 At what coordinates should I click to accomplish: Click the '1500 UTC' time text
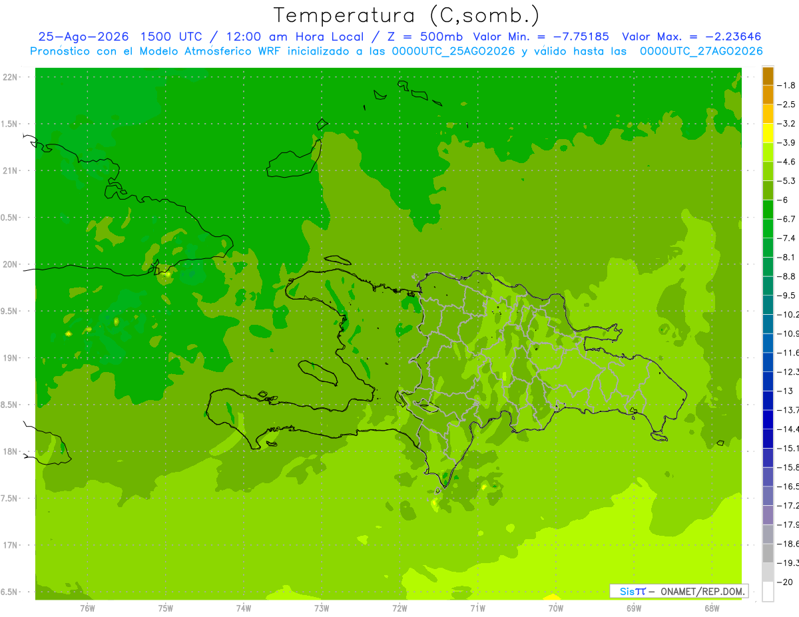coord(172,37)
